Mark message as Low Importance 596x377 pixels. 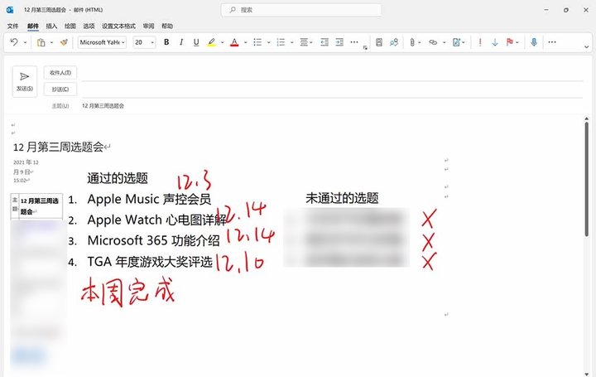coord(494,42)
